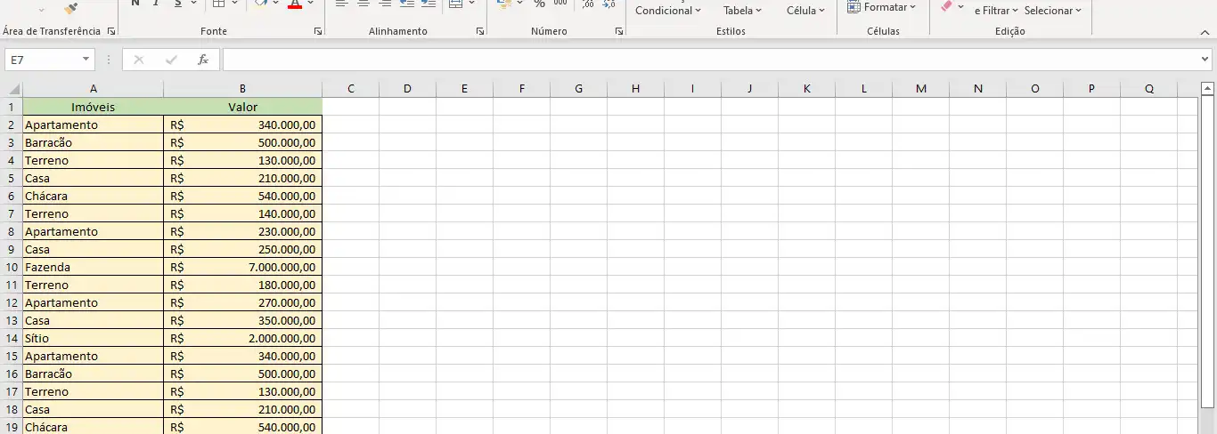This screenshot has width=1217, height=434.
Task: Open Fonte group dialog launcher
Action: (318, 31)
